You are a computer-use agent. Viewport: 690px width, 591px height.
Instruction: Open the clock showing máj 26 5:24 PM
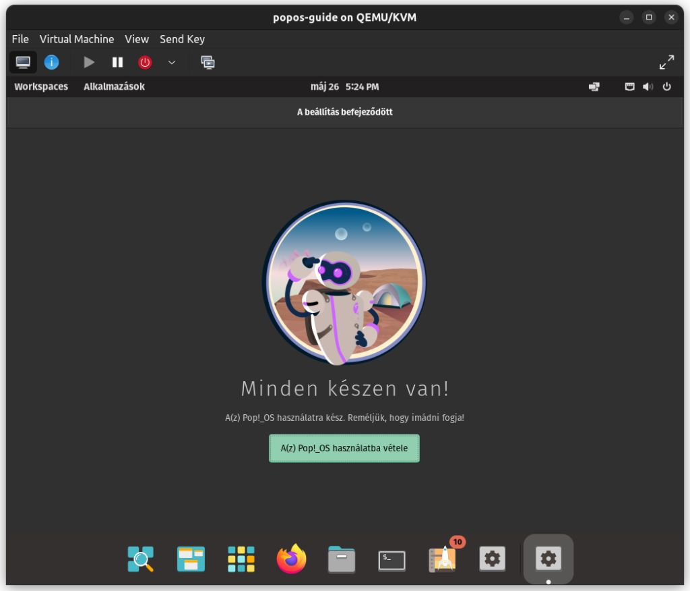click(x=344, y=87)
